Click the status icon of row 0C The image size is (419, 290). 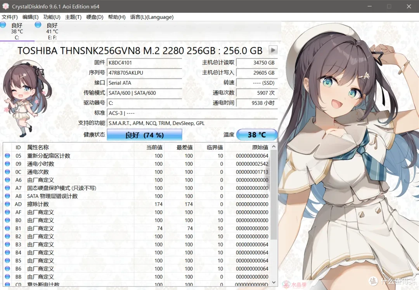pos(7,172)
